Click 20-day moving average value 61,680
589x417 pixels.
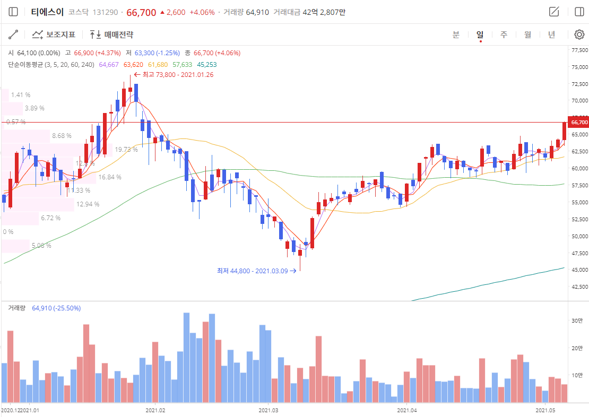[158, 65]
